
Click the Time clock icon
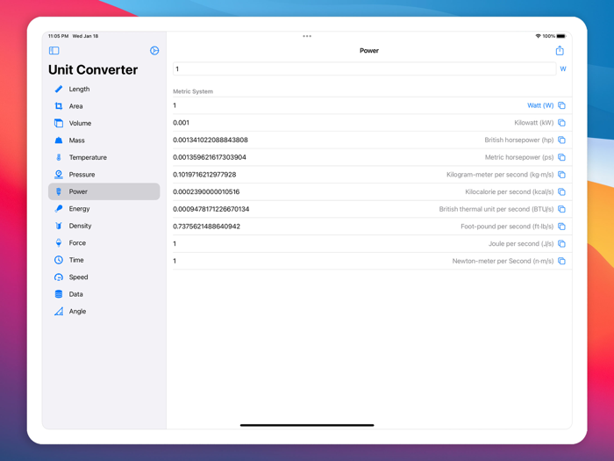click(59, 260)
